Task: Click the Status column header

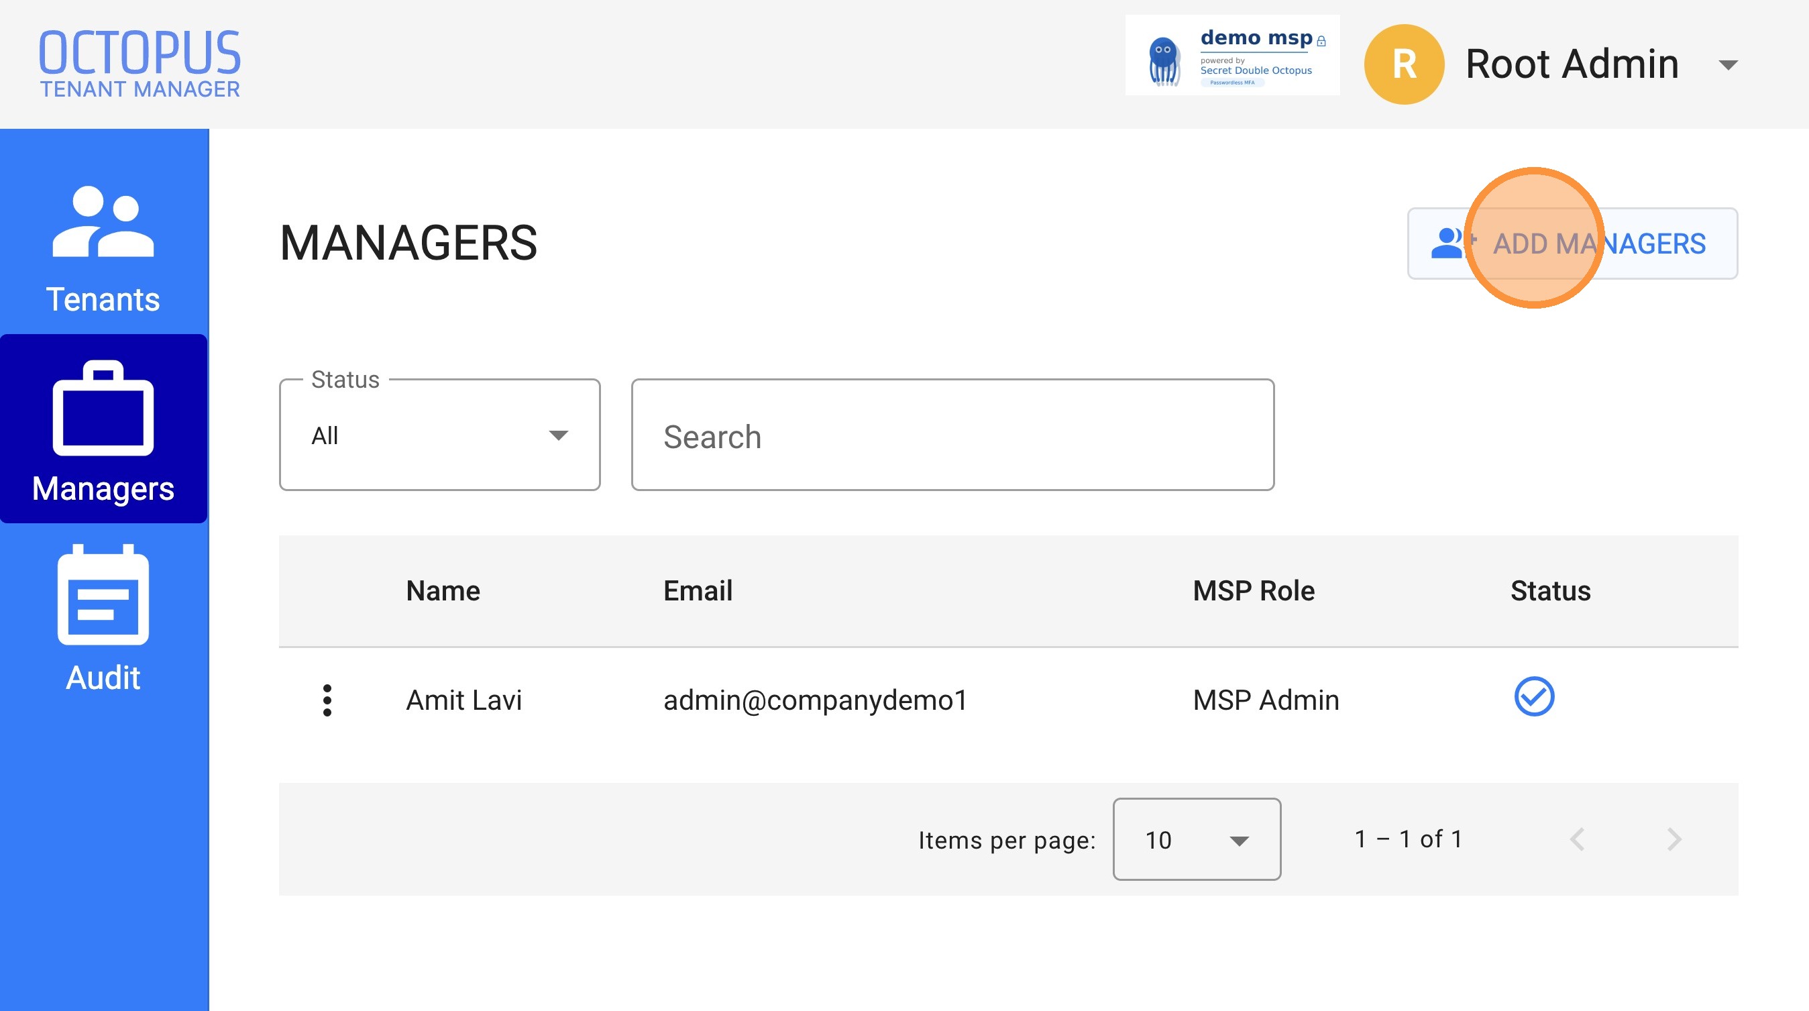Action: pyautogui.click(x=1551, y=591)
